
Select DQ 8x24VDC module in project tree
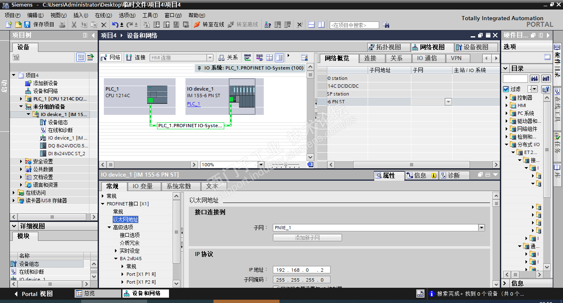68,146
